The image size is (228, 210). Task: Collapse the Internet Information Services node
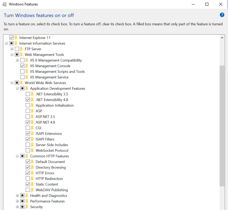(x=6, y=43)
